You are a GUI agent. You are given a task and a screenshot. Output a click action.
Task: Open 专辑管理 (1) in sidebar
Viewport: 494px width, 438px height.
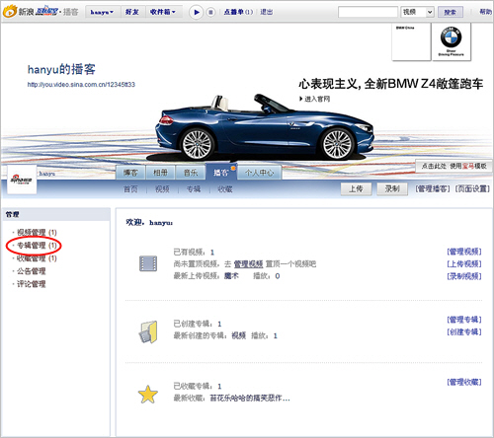tap(37, 246)
